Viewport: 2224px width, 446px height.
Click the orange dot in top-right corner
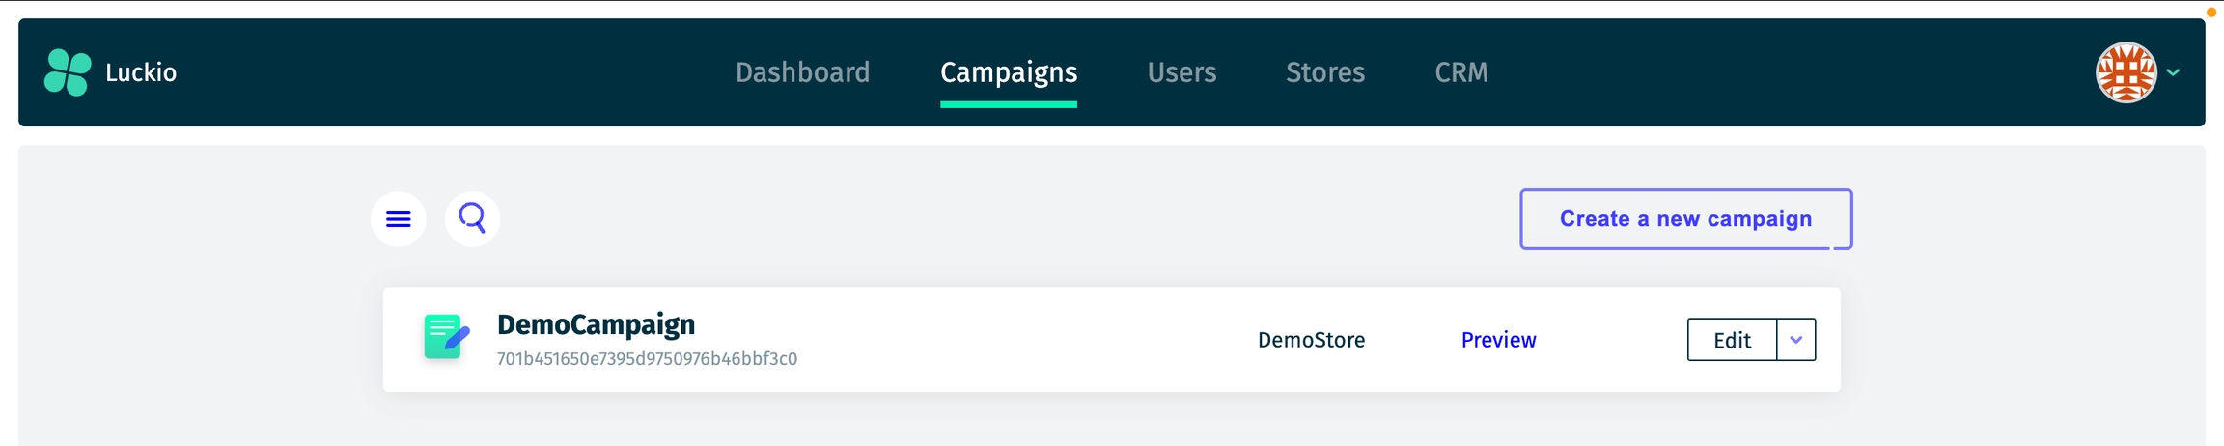pyautogui.click(x=2211, y=13)
